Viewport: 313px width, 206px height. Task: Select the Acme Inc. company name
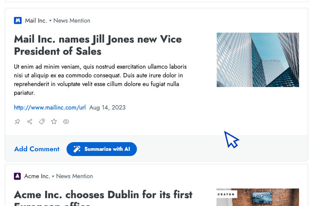click(37, 176)
